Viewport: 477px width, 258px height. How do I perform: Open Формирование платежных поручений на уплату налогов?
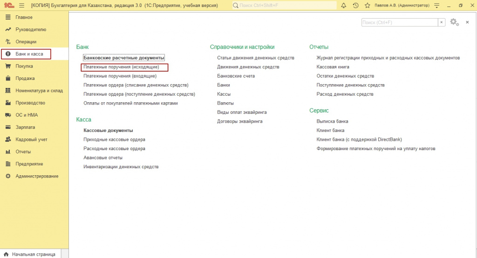click(376, 148)
